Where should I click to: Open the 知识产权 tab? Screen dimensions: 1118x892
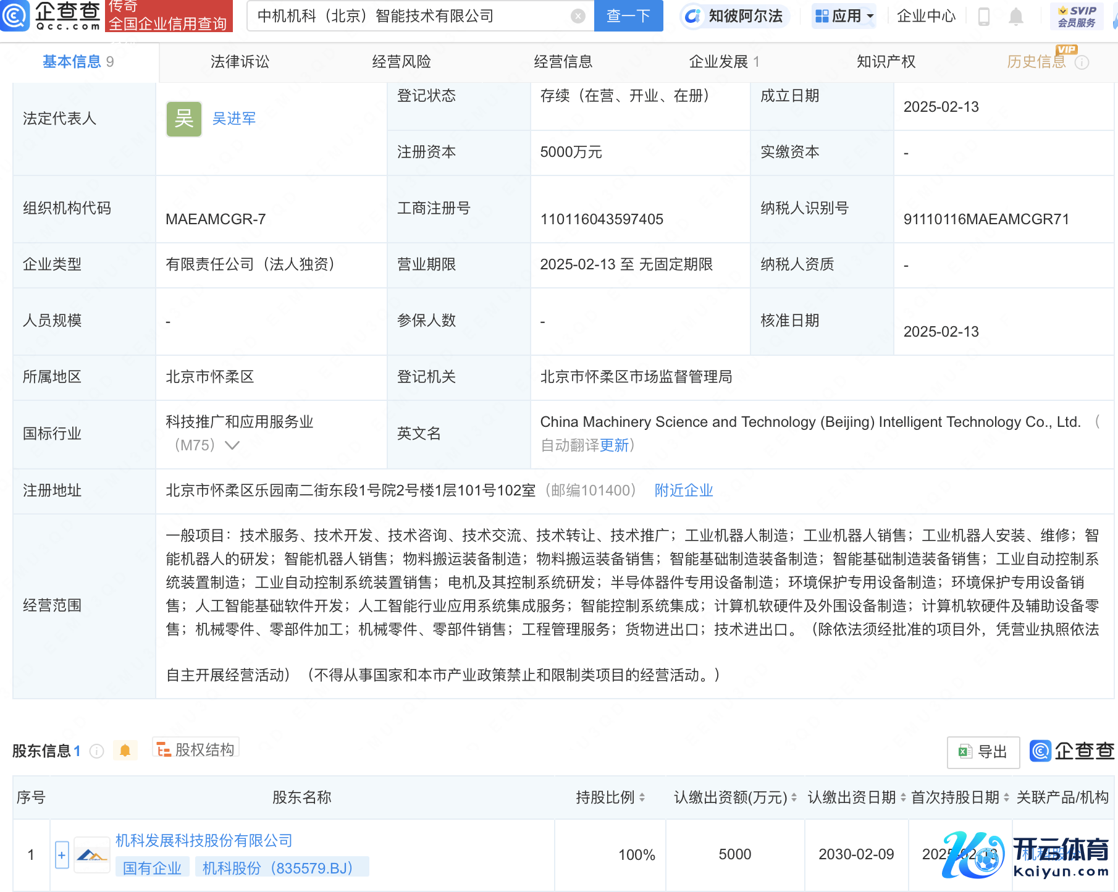click(886, 62)
